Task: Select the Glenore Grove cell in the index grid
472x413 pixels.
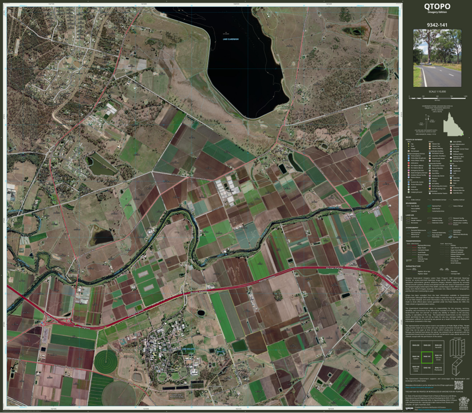Action: [x=439, y=358]
